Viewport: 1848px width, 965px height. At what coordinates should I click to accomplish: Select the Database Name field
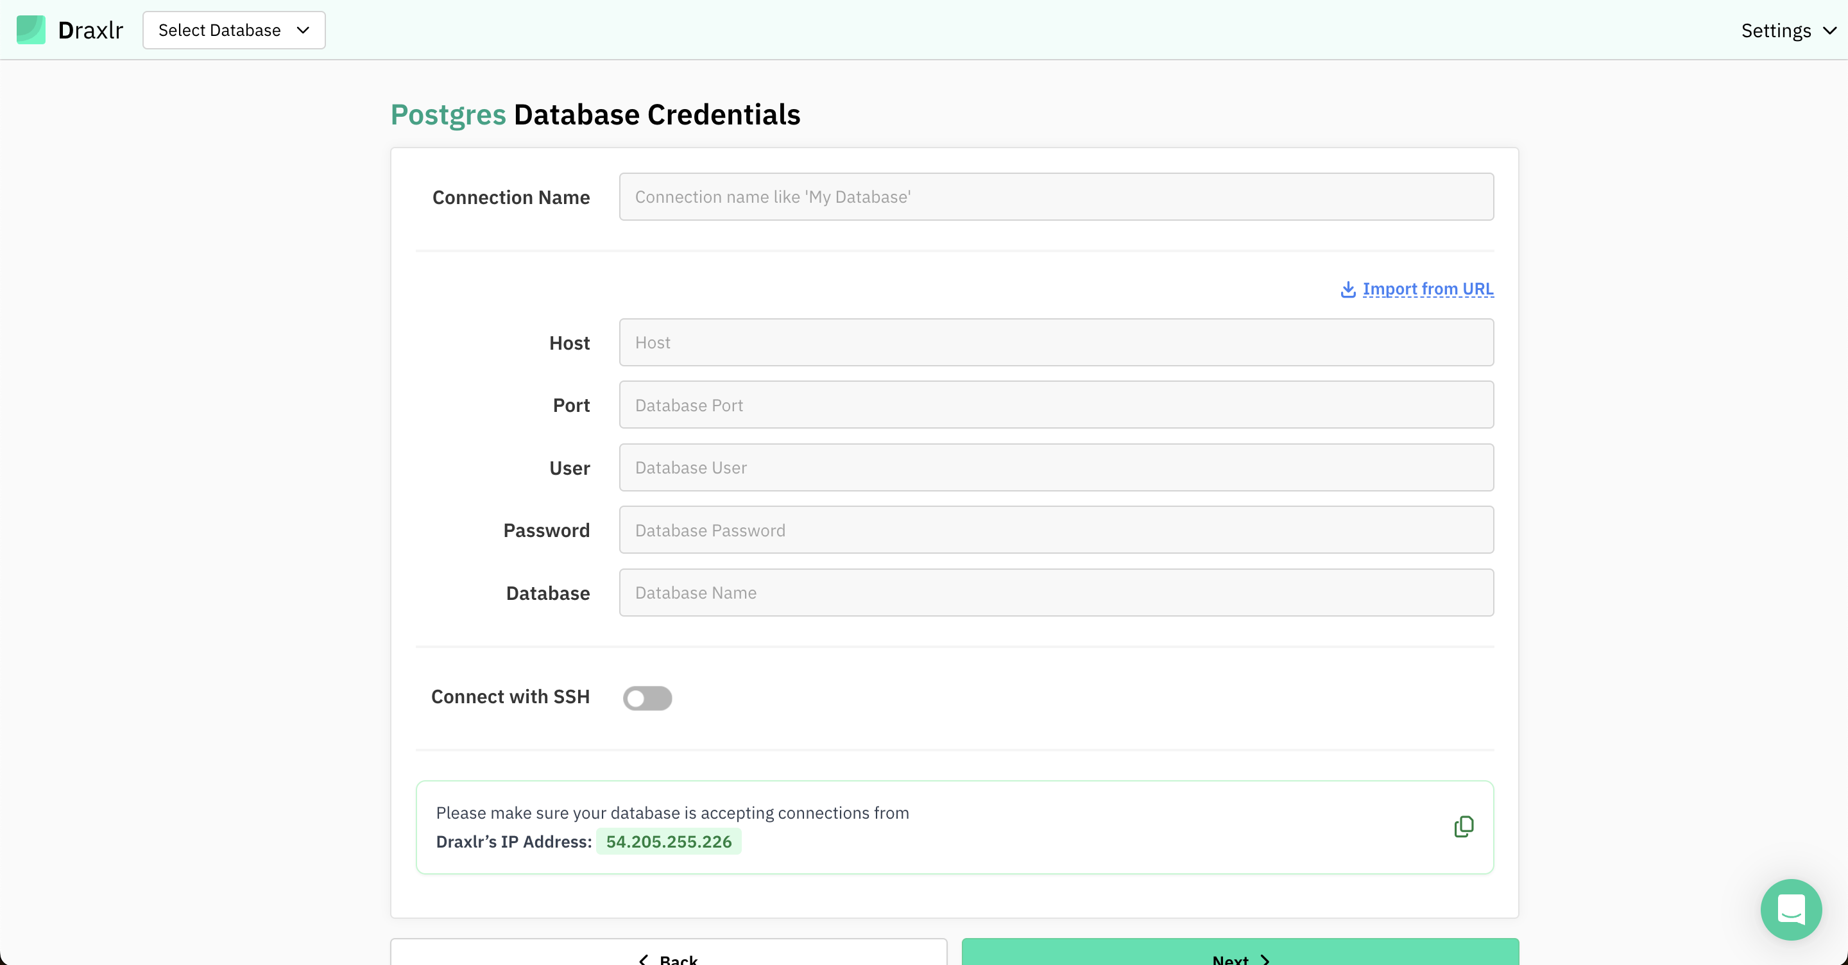pos(1056,593)
